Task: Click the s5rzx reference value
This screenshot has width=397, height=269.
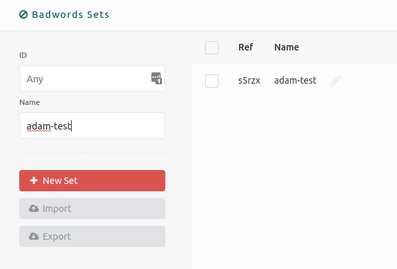Action: [249, 80]
